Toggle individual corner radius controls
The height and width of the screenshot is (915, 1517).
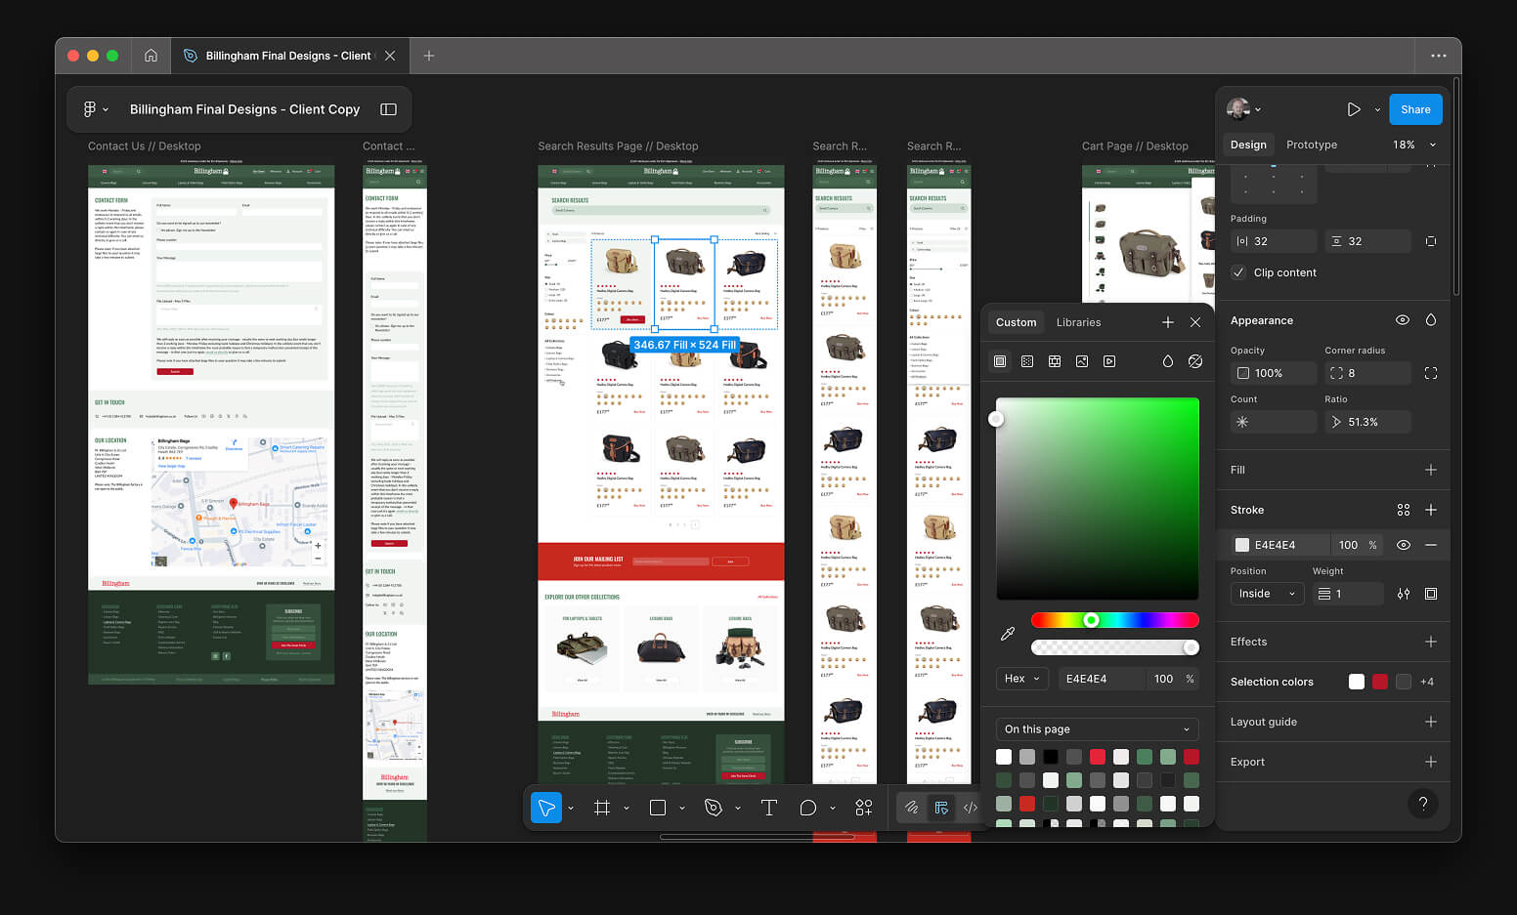[x=1431, y=373]
